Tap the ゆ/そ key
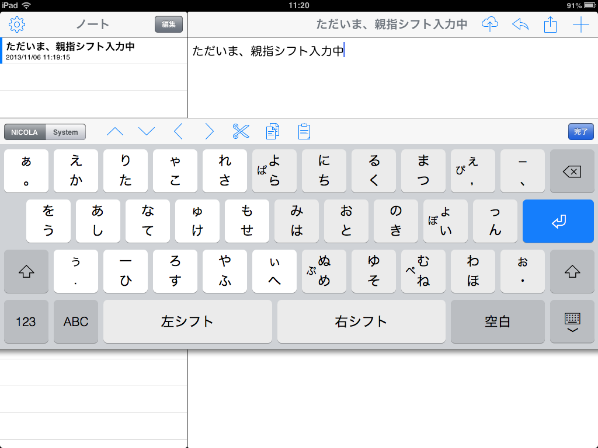The image size is (598, 448). pyautogui.click(x=374, y=271)
